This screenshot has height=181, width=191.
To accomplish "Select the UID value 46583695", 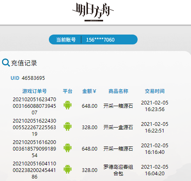I will [33, 78].
